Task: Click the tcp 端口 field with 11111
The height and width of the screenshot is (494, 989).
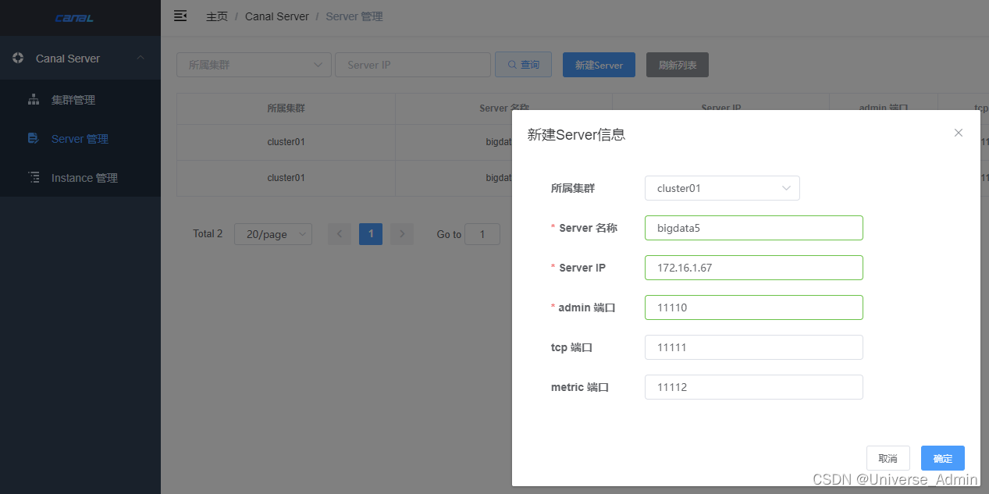Action: pyautogui.click(x=754, y=347)
